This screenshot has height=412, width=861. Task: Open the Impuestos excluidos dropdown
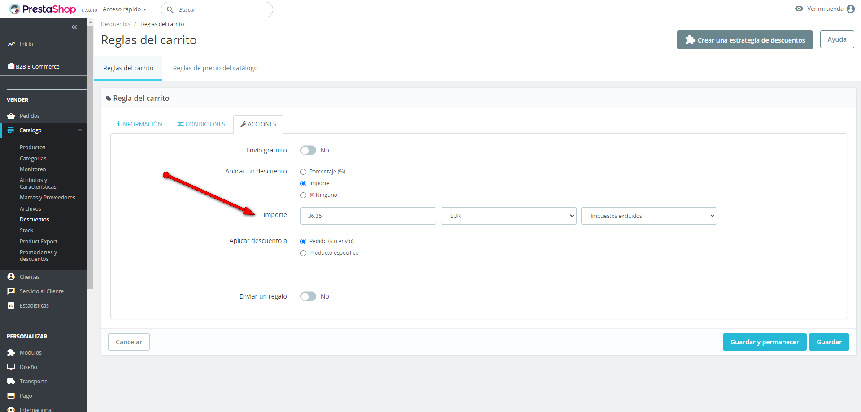pyautogui.click(x=648, y=216)
